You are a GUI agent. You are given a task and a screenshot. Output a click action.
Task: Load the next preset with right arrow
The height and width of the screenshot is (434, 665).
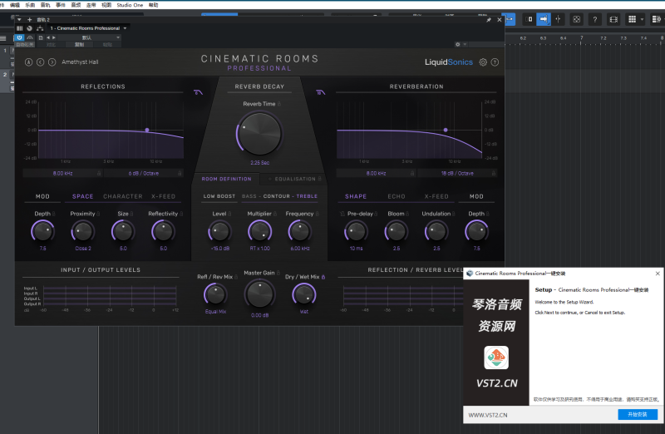click(52, 62)
